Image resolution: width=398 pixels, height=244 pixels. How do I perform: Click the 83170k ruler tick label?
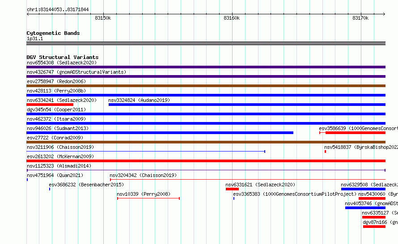click(x=360, y=18)
